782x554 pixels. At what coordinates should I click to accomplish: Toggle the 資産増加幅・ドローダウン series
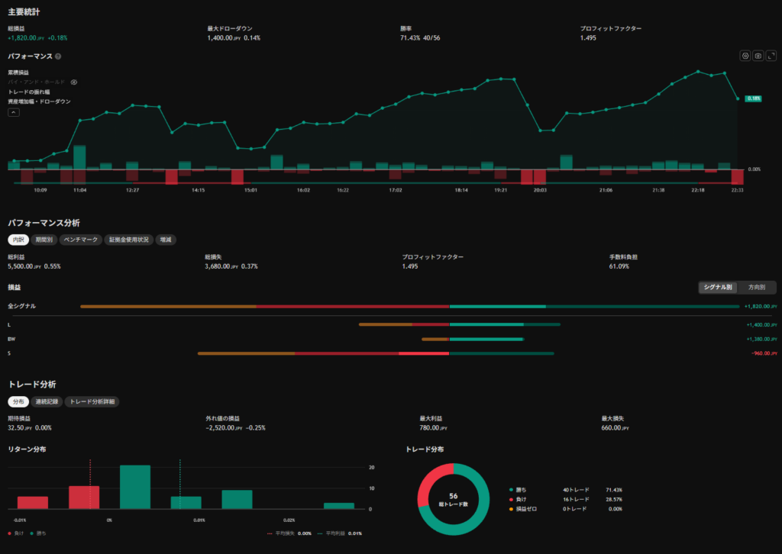pyautogui.click(x=40, y=101)
